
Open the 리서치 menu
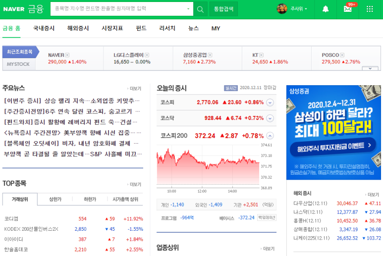[167, 28]
